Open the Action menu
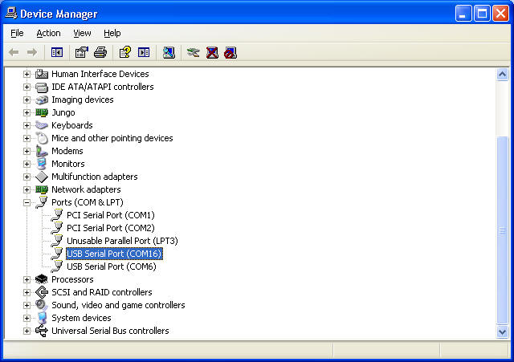The image size is (514, 362). pyautogui.click(x=48, y=33)
